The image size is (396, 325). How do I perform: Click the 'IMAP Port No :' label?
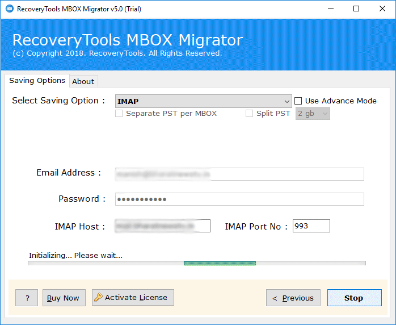coord(256,226)
